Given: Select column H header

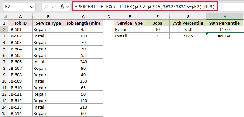Looking at the screenshot, I should click(x=225, y=16).
